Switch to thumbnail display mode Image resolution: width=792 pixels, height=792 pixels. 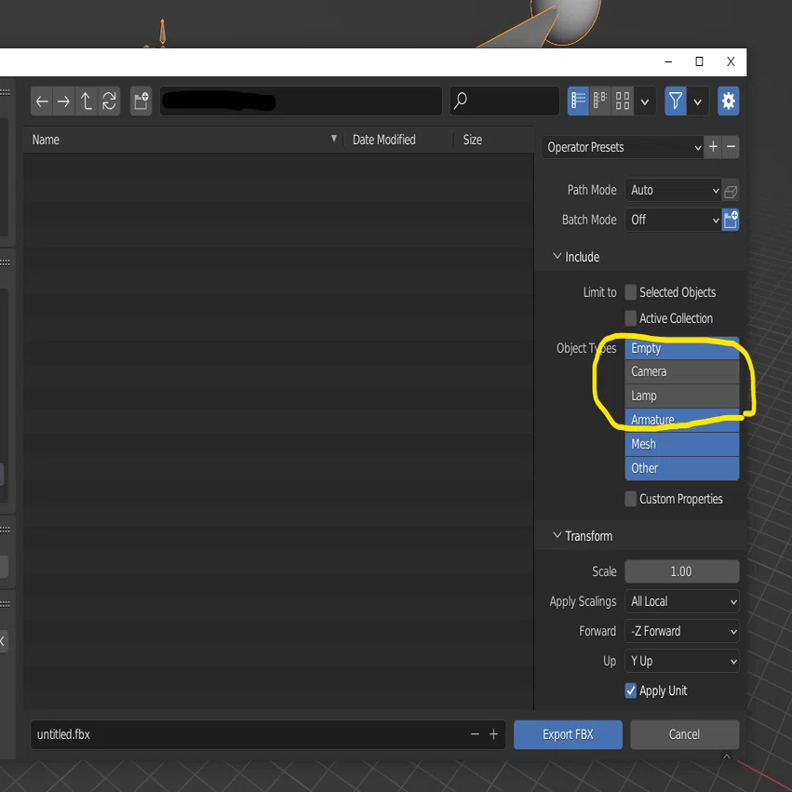click(623, 101)
